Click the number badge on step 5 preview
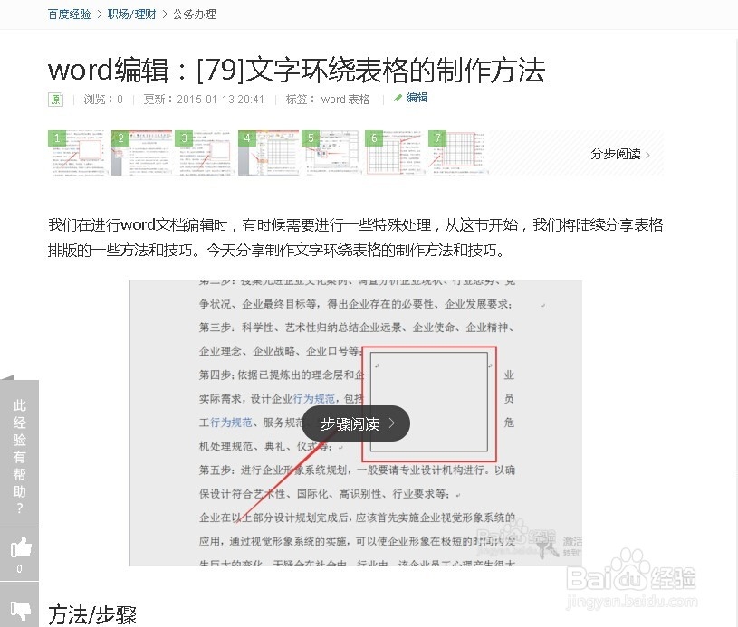 click(311, 138)
